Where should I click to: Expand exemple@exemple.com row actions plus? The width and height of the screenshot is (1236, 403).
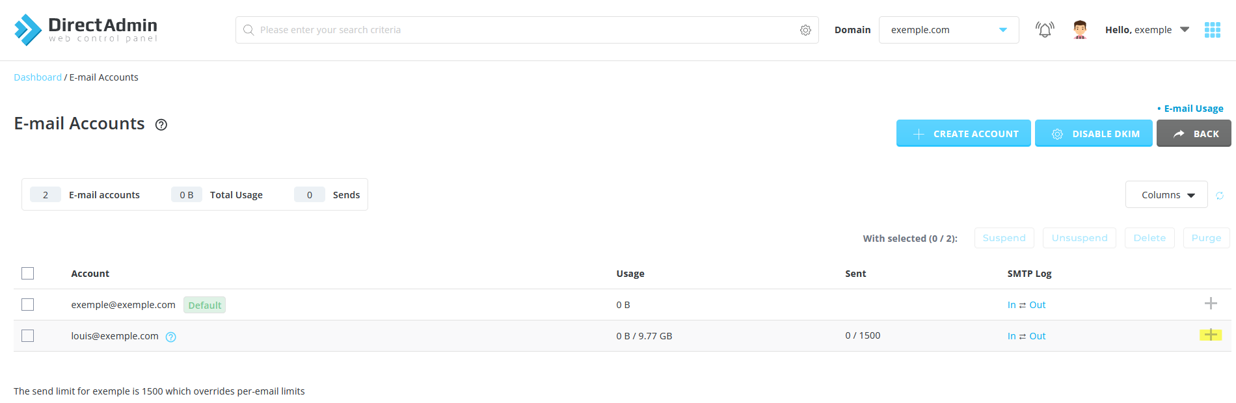tap(1211, 304)
